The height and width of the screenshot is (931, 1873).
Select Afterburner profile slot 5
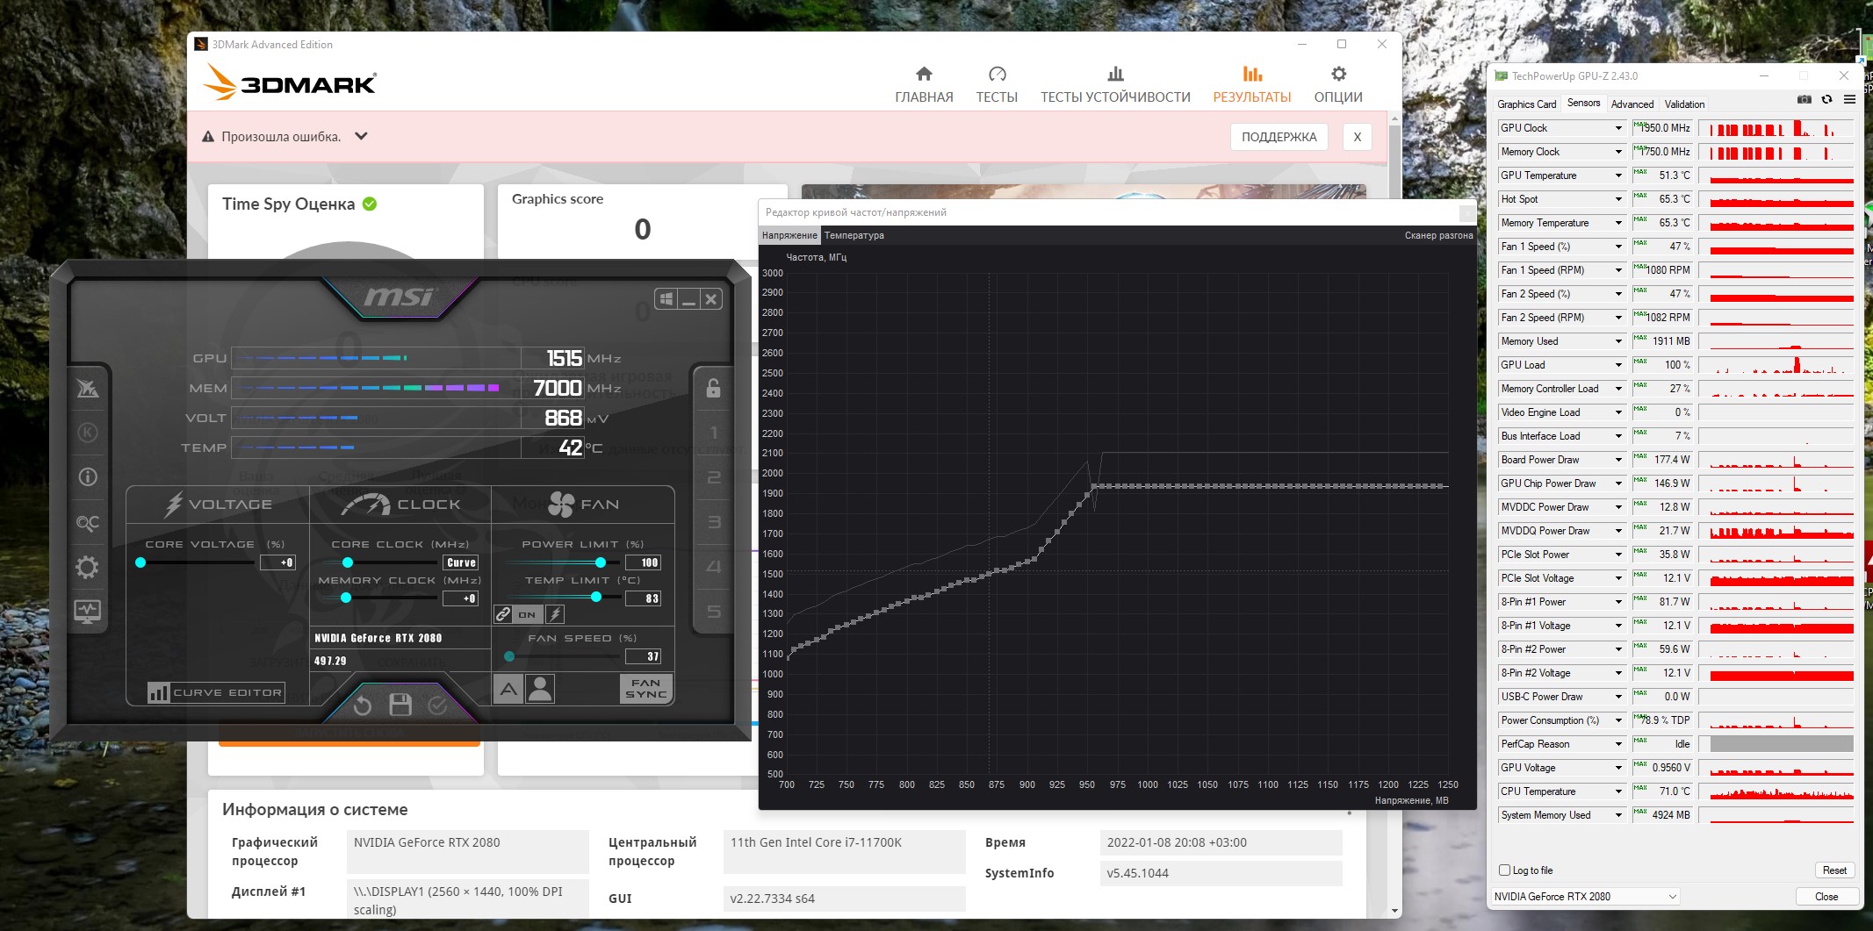click(714, 612)
